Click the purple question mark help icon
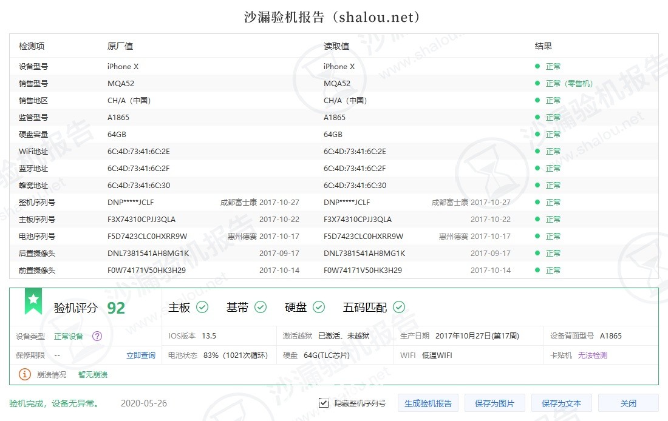The width and height of the screenshot is (668, 421). tap(97, 336)
